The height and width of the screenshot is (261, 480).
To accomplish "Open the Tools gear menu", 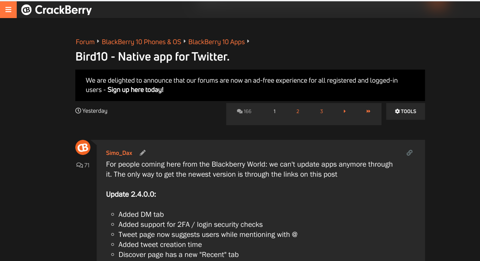I will [x=405, y=111].
